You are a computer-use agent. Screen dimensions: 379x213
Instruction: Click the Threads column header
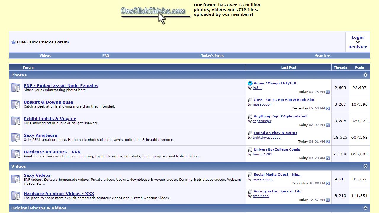point(340,67)
